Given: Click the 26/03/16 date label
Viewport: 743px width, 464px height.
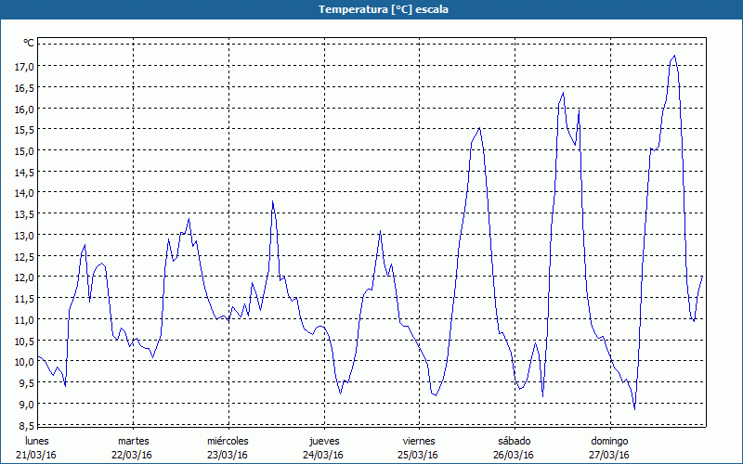Looking at the screenshot, I should (x=514, y=455).
